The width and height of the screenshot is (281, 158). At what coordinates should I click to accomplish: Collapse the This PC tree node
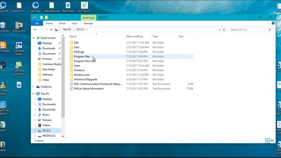(x=33, y=93)
